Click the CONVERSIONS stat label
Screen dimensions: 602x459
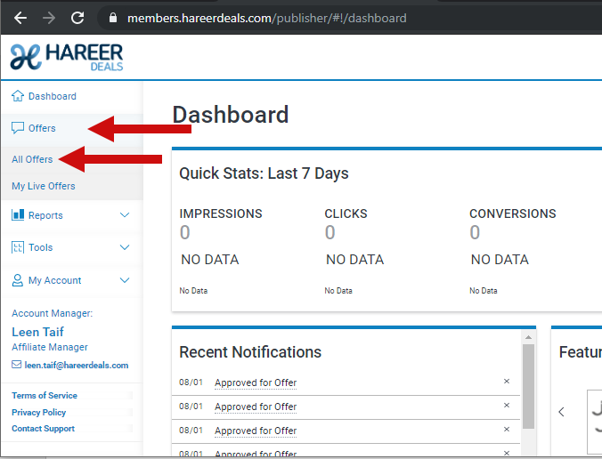click(513, 213)
